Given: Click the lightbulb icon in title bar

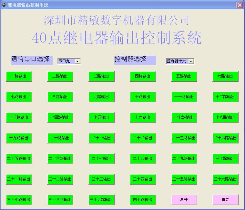Looking at the screenshot, I should click(4, 5).
